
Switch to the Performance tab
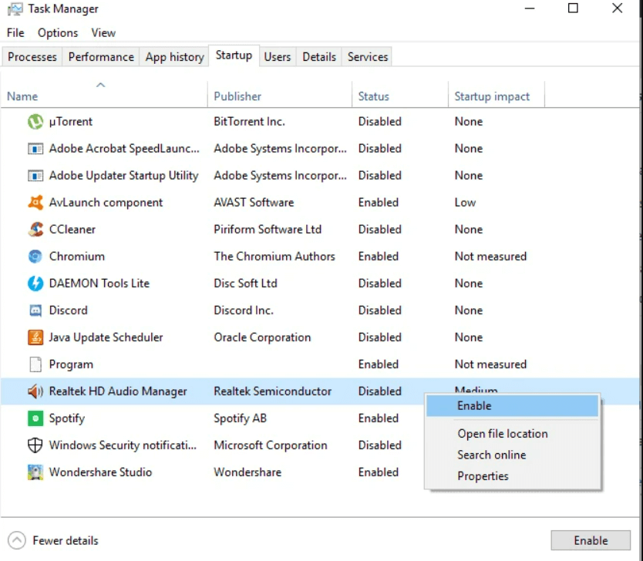[x=100, y=56]
